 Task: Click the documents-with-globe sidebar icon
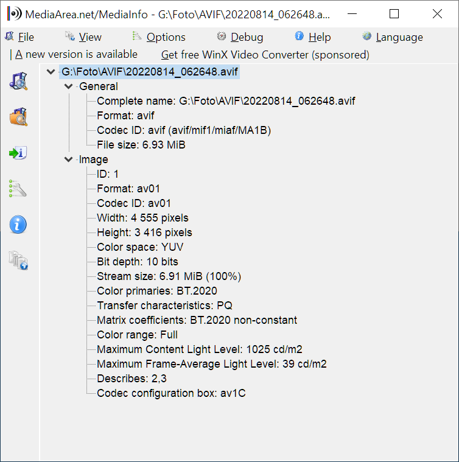click(x=18, y=261)
